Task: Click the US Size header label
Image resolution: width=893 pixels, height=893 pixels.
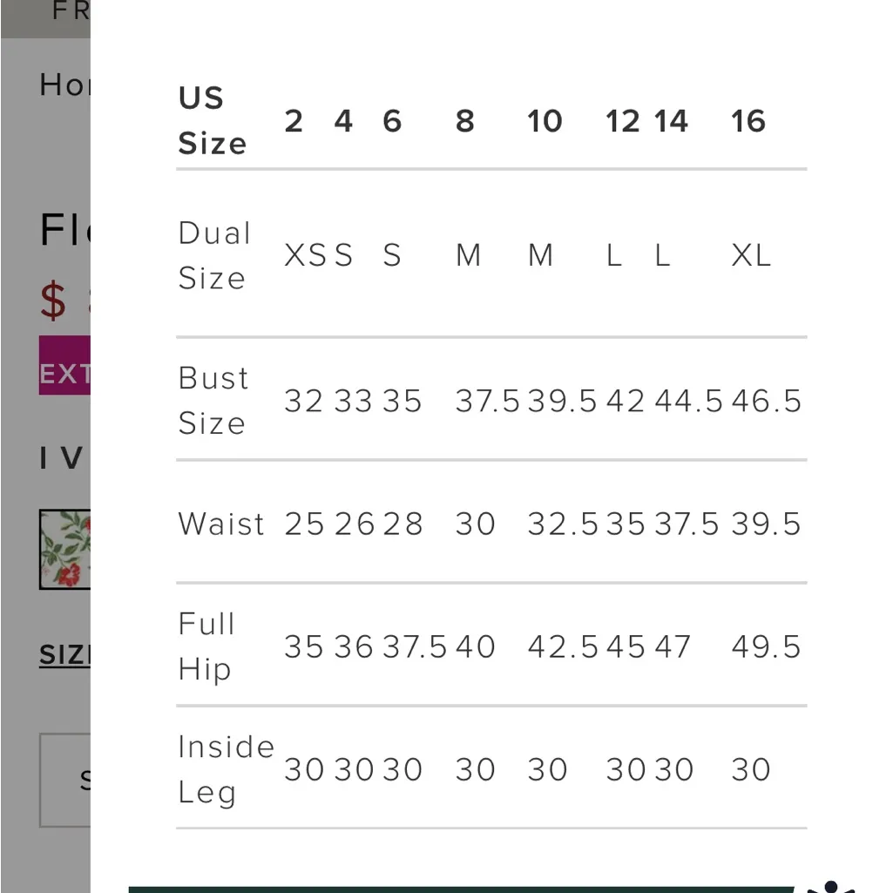Action: click(212, 120)
